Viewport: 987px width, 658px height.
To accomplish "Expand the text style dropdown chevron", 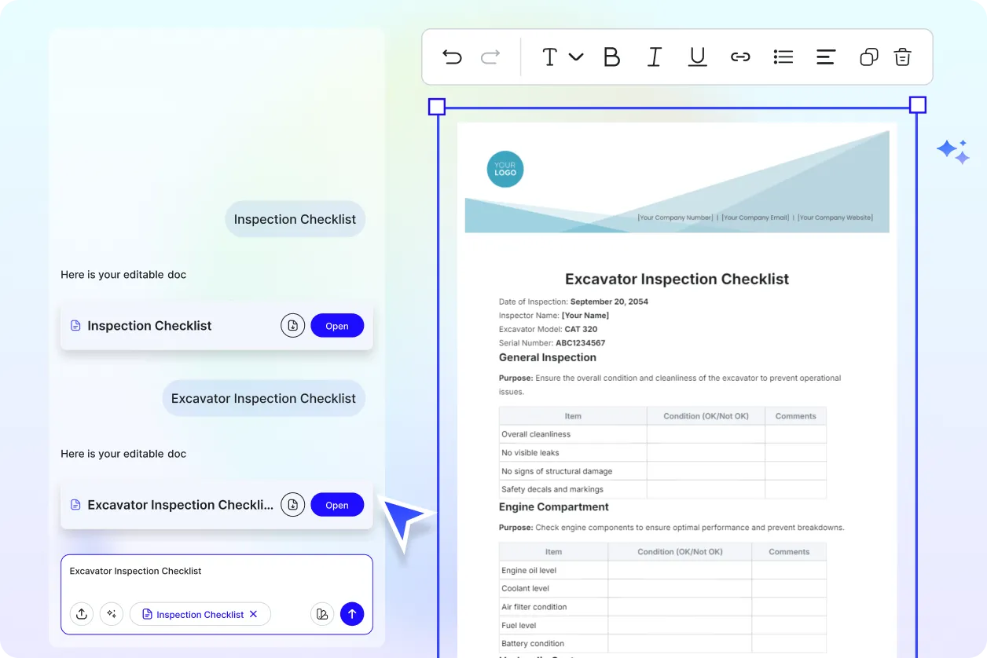I will coord(576,57).
